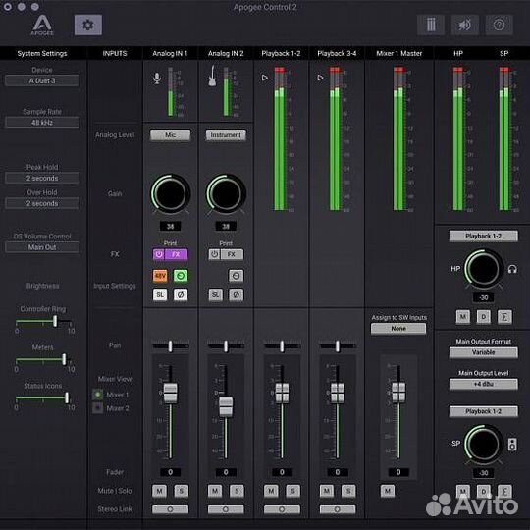Click microphone icon on Analog IN 1

tap(156, 79)
